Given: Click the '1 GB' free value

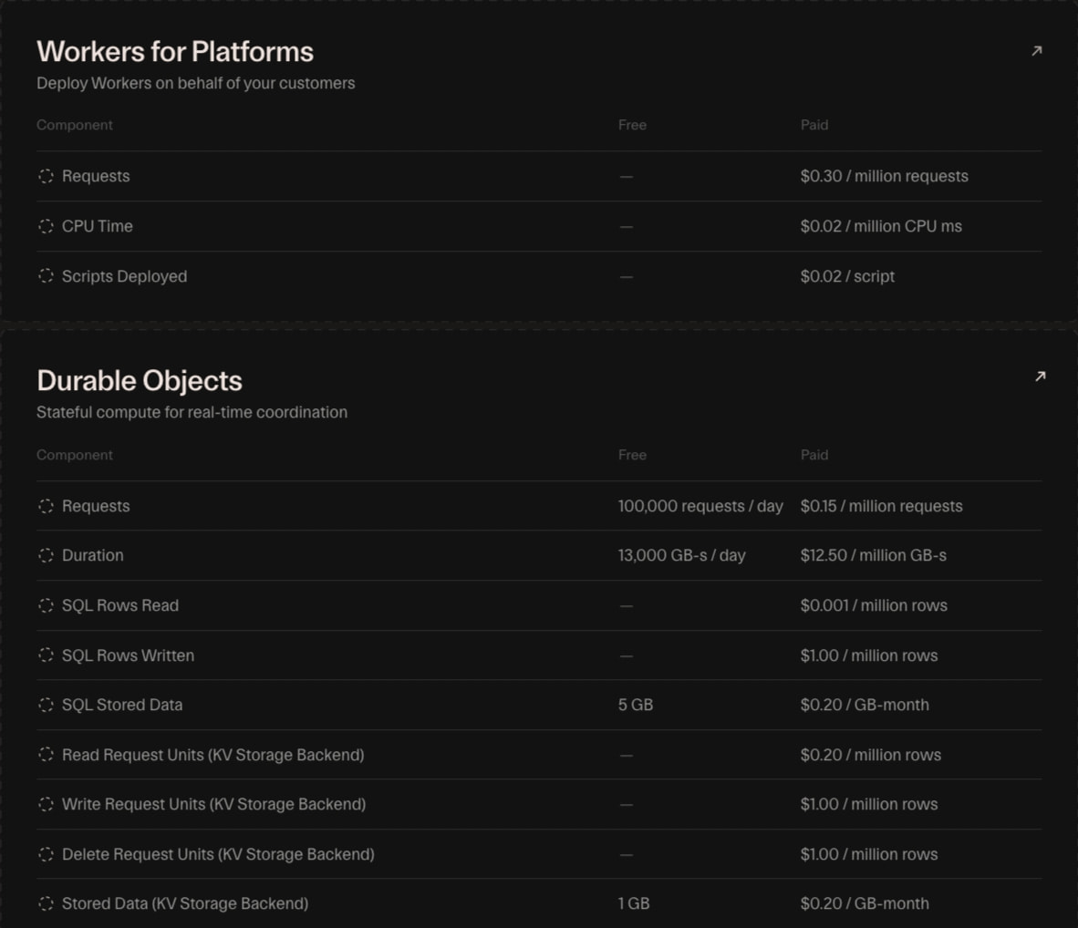Looking at the screenshot, I should pyautogui.click(x=634, y=904).
